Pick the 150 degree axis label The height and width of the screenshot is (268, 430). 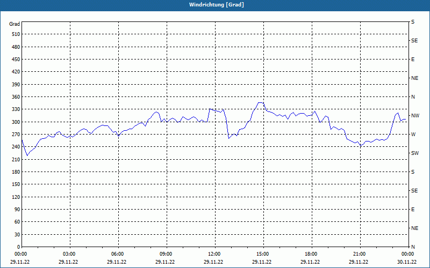pos(16,184)
